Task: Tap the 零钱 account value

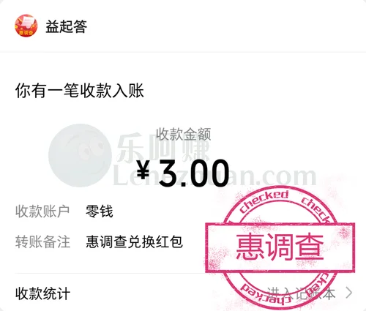Action: [100, 211]
